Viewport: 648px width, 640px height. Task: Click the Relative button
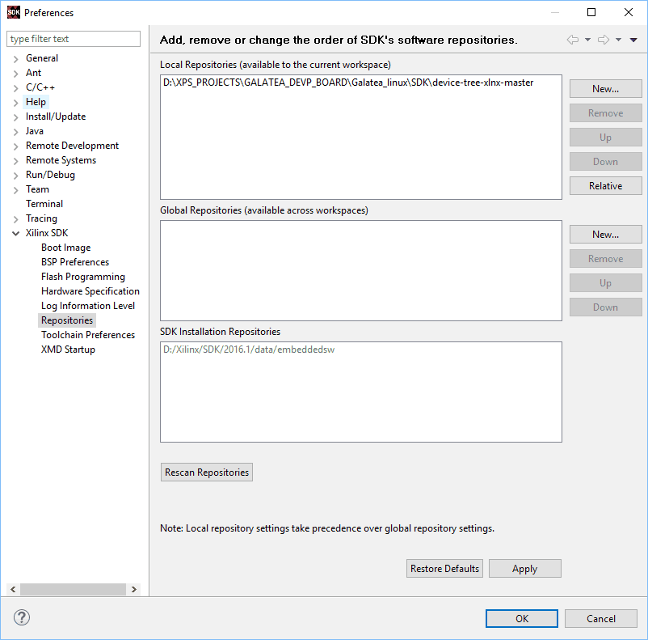coord(605,186)
